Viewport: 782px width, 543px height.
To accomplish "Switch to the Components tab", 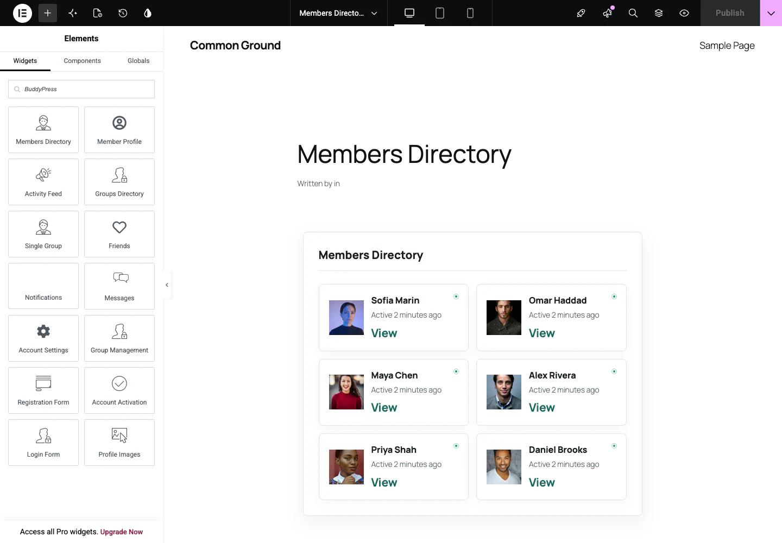I will click(82, 61).
